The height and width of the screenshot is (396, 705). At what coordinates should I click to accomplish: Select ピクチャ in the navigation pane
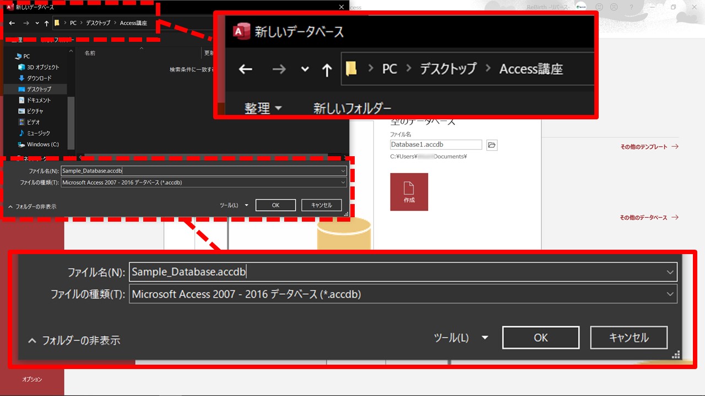(35, 111)
